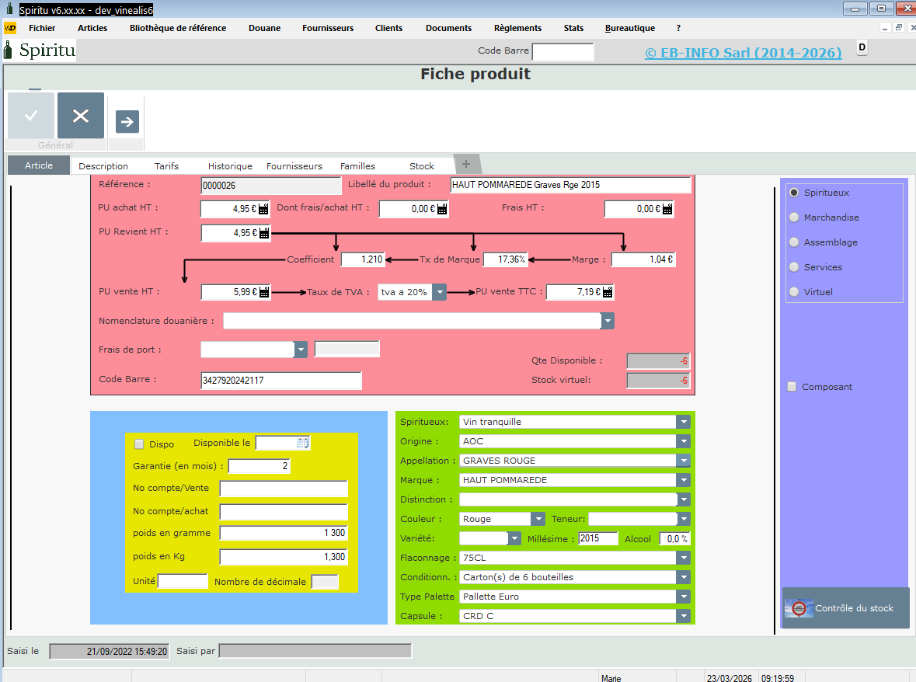Select the Marchandise radio option
The height and width of the screenshot is (682, 916).
(794, 217)
